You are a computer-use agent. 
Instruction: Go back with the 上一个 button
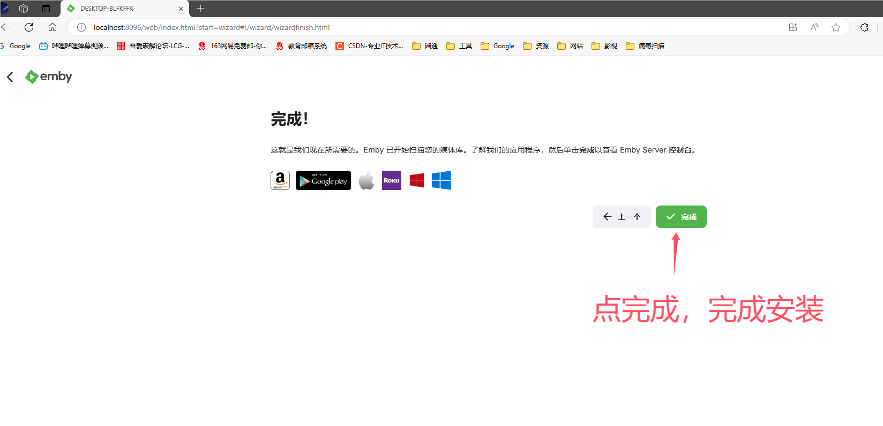click(x=622, y=217)
